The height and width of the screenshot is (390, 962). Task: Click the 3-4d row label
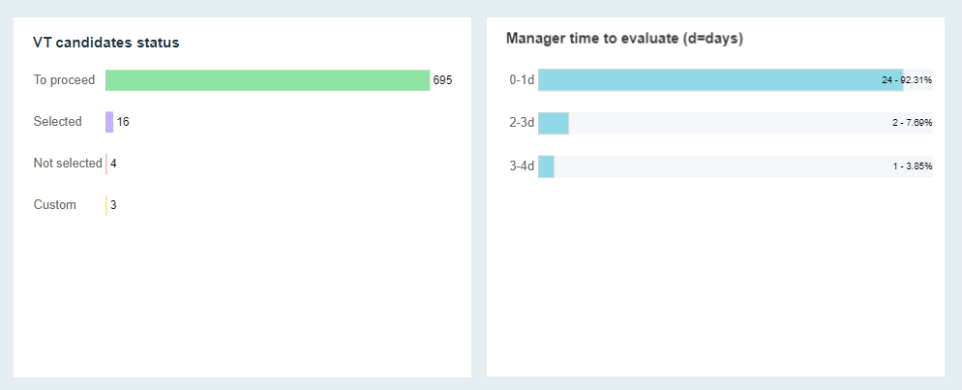[x=522, y=166]
